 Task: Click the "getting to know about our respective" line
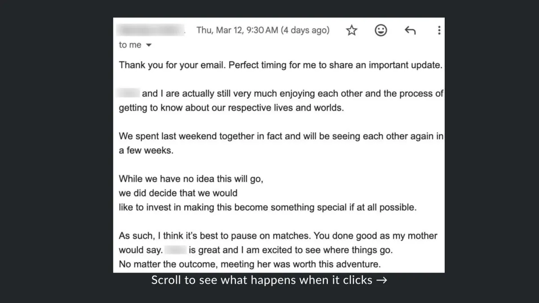(231, 108)
